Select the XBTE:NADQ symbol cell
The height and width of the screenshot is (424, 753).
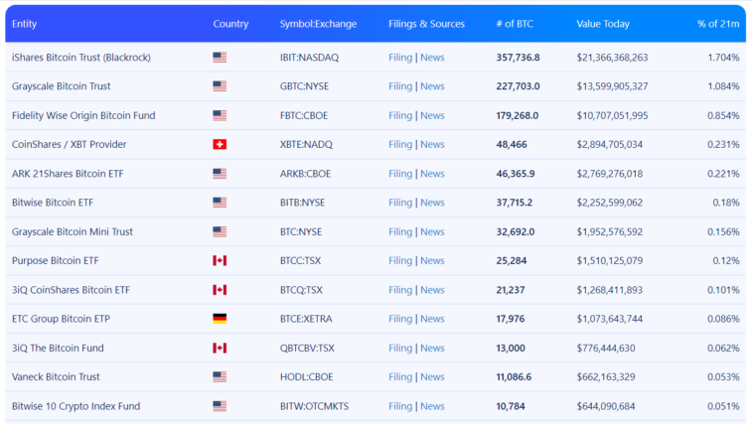306,145
